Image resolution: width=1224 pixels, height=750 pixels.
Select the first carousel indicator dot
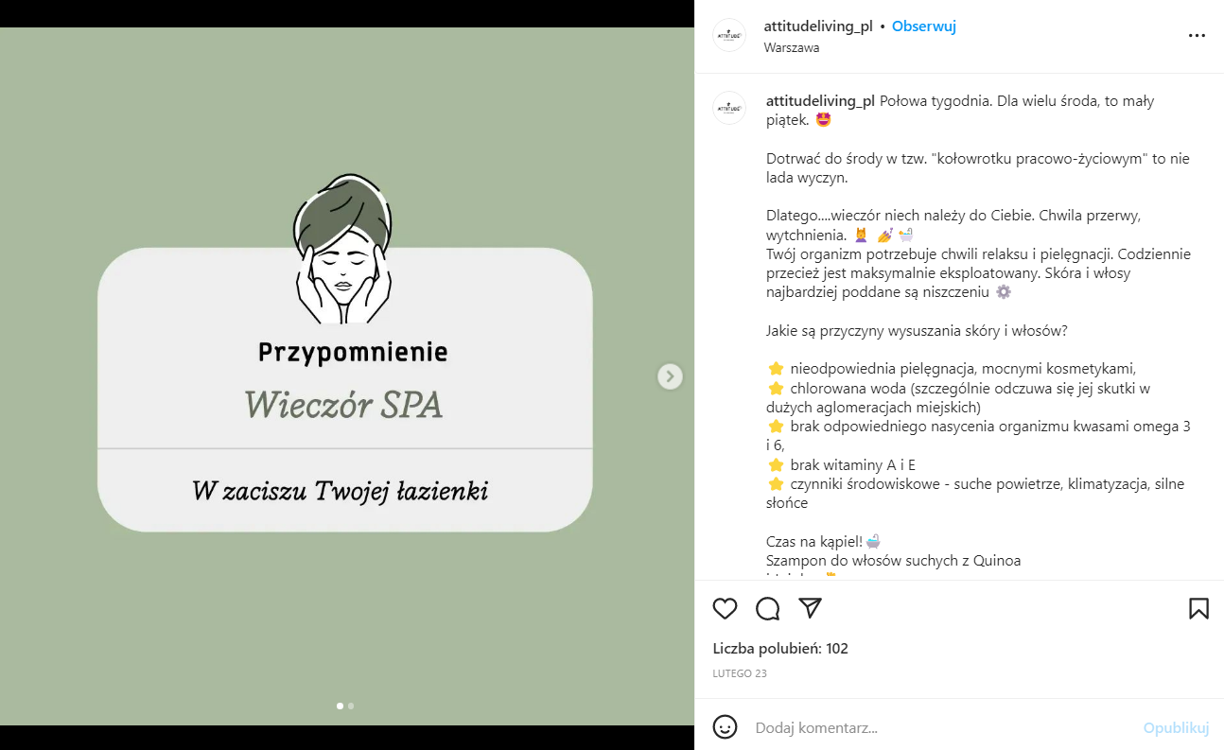point(341,706)
